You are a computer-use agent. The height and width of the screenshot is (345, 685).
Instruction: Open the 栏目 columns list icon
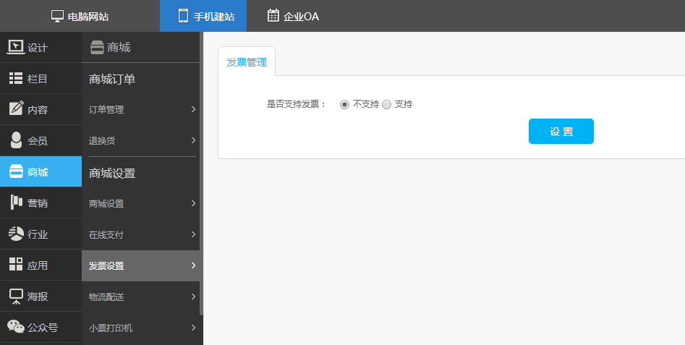(x=16, y=79)
